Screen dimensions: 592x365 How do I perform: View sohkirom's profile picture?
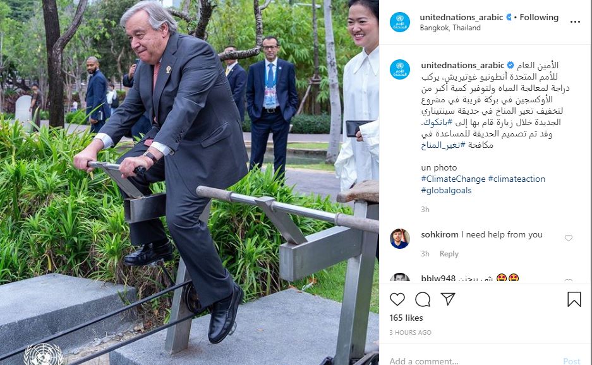point(400,239)
